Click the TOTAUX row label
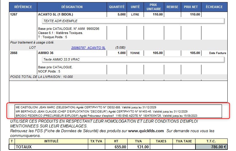 24,147
